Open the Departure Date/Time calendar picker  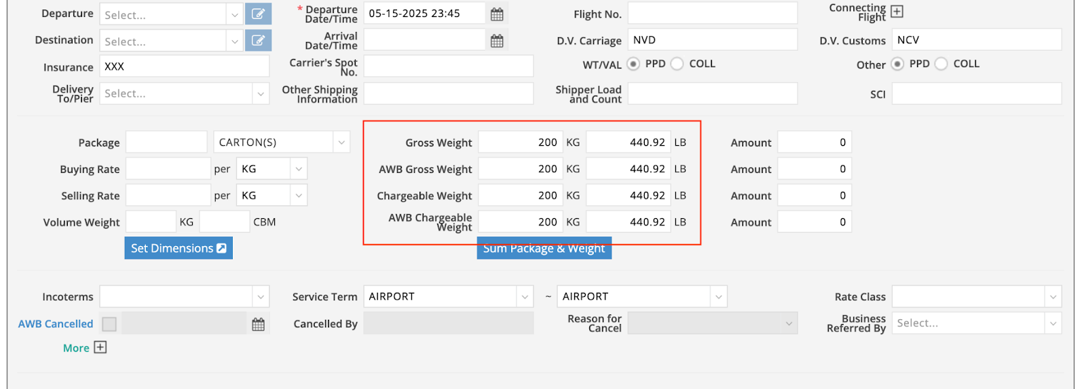[497, 14]
